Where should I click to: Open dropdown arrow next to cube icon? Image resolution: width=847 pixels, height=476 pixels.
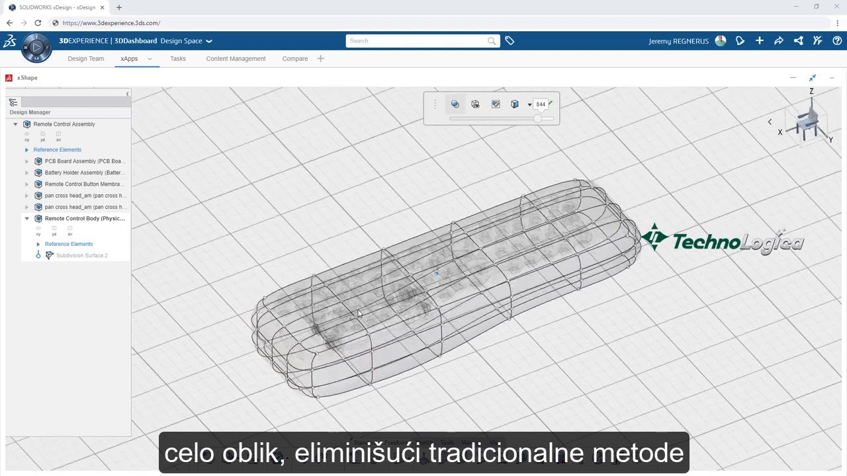(x=529, y=104)
